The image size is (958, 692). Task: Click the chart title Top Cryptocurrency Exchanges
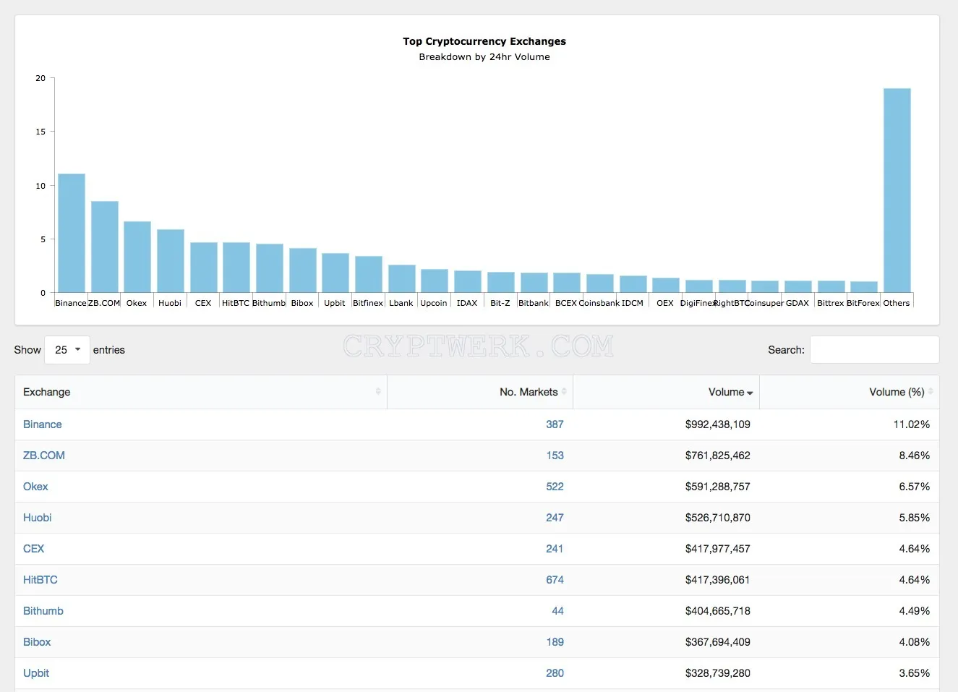click(484, 41)
